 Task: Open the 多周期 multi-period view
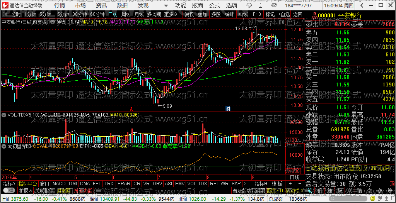click(154, 15)
